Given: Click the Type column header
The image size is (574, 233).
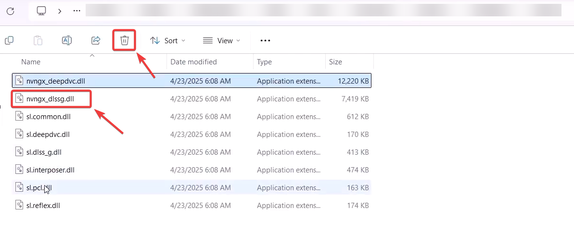Looking at the screenshot, I should coord(264,62).
